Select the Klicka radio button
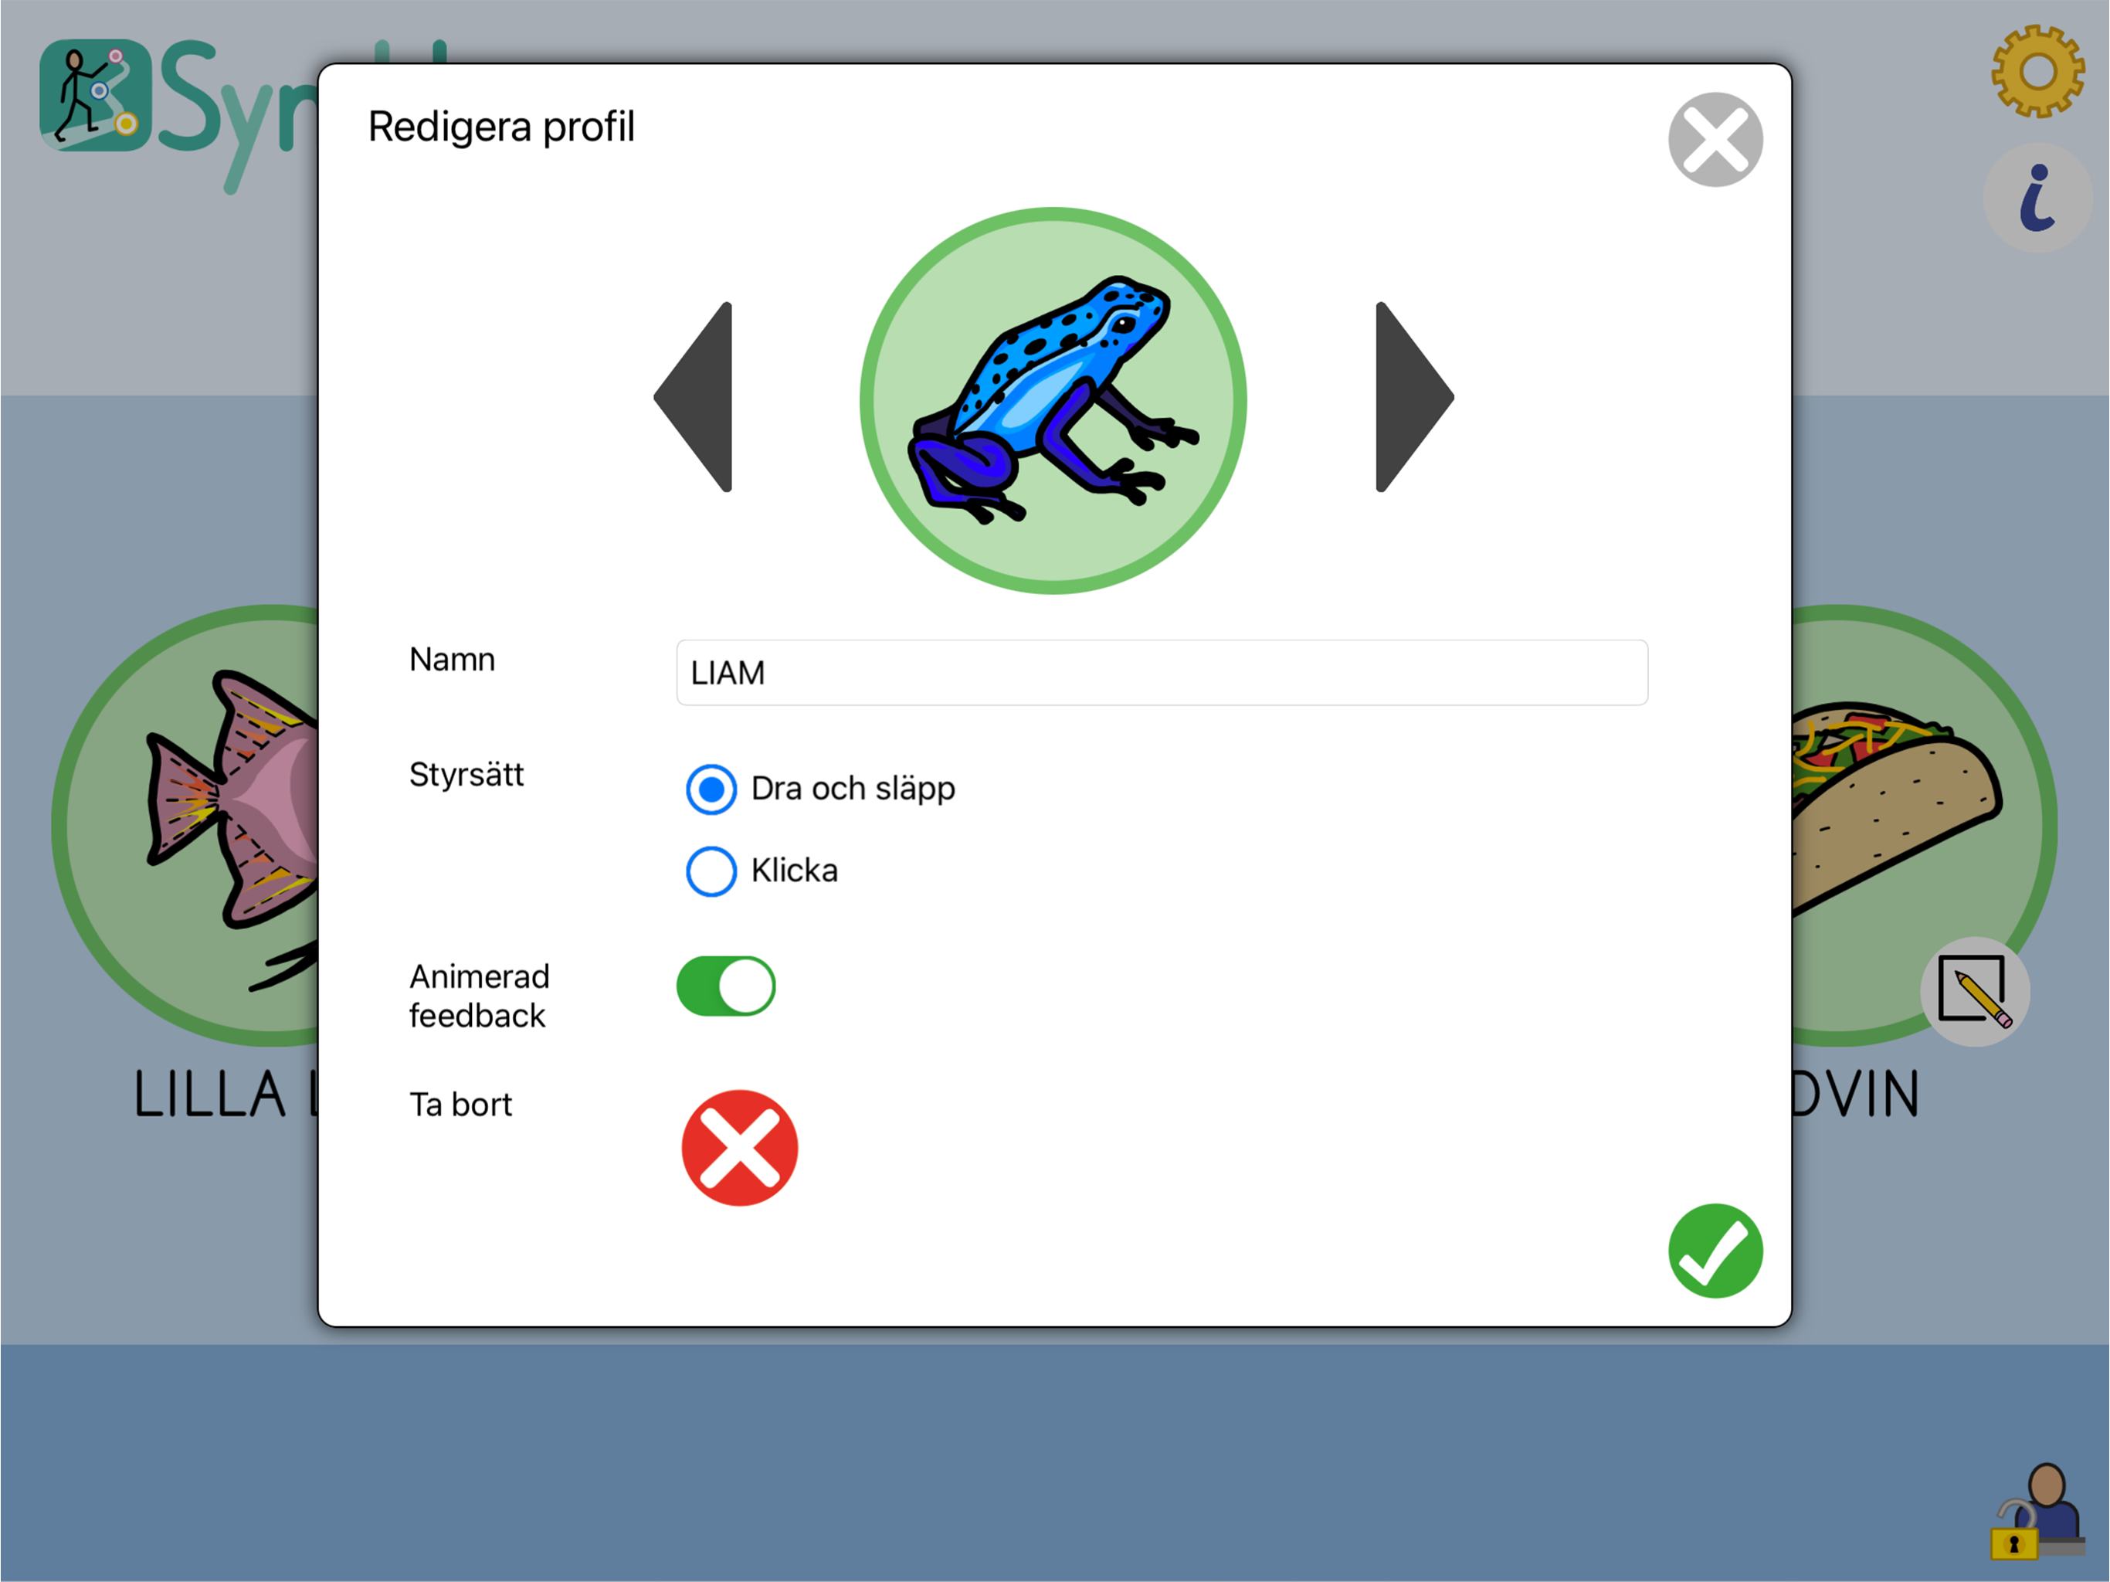Image resolution: width=2110 pixels, height=1582 pixels. click(711, 871)
